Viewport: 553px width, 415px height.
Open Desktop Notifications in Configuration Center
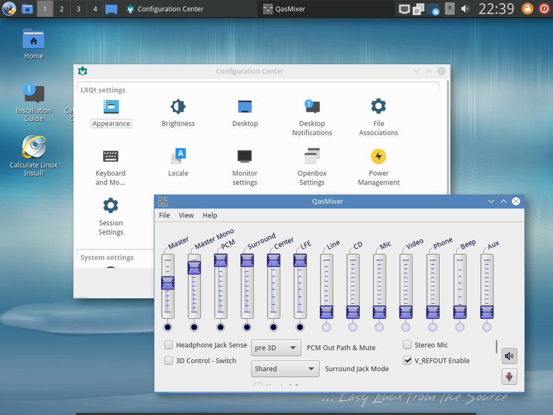click(x=312, y=118)
